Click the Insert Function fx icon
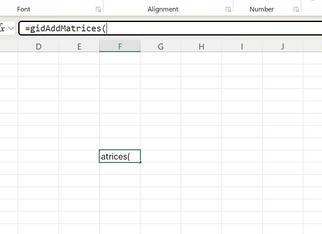322x234 pixels. click(x=2, y=29)
